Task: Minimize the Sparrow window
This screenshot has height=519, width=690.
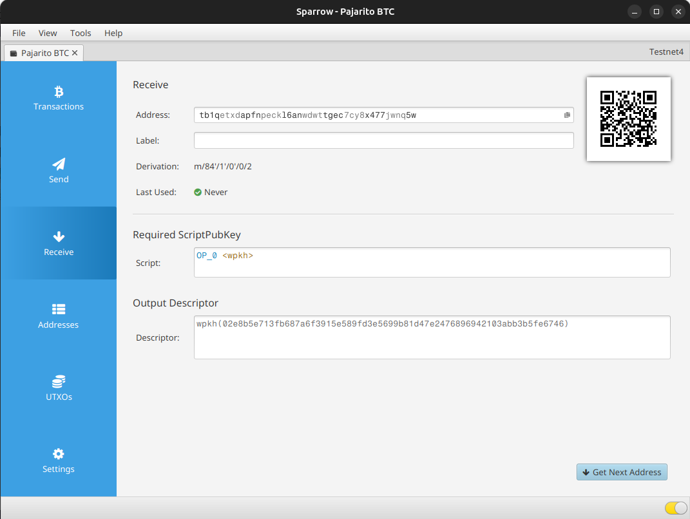Action: (635, 12)
